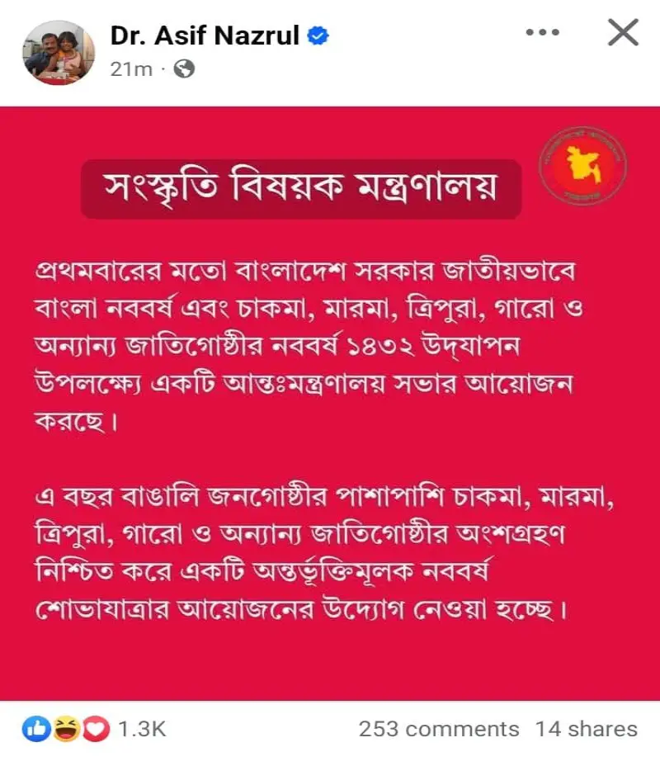Open the 253 comments link
Screen dimensions: 660x766
point(439,730)
